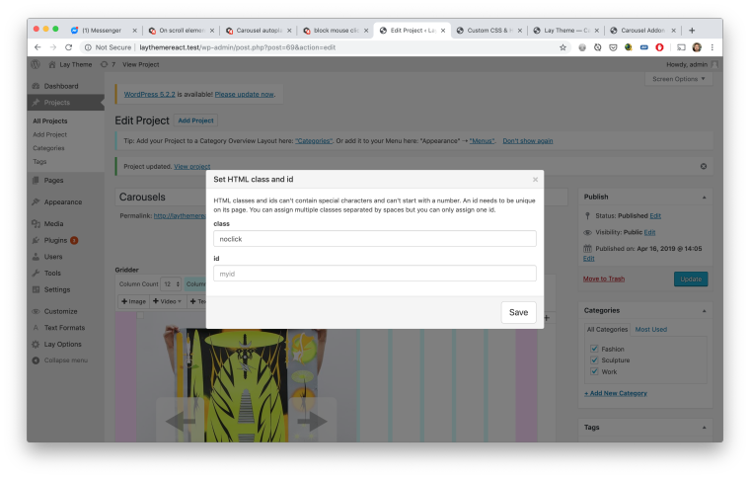Toggle the Sculpture category checkbox
Image resolution: width=750 pixels, height=478 pixels.
click(593, 360)
